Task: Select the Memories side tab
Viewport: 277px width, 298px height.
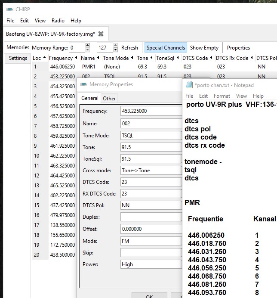Action: (x=18, y=47)
